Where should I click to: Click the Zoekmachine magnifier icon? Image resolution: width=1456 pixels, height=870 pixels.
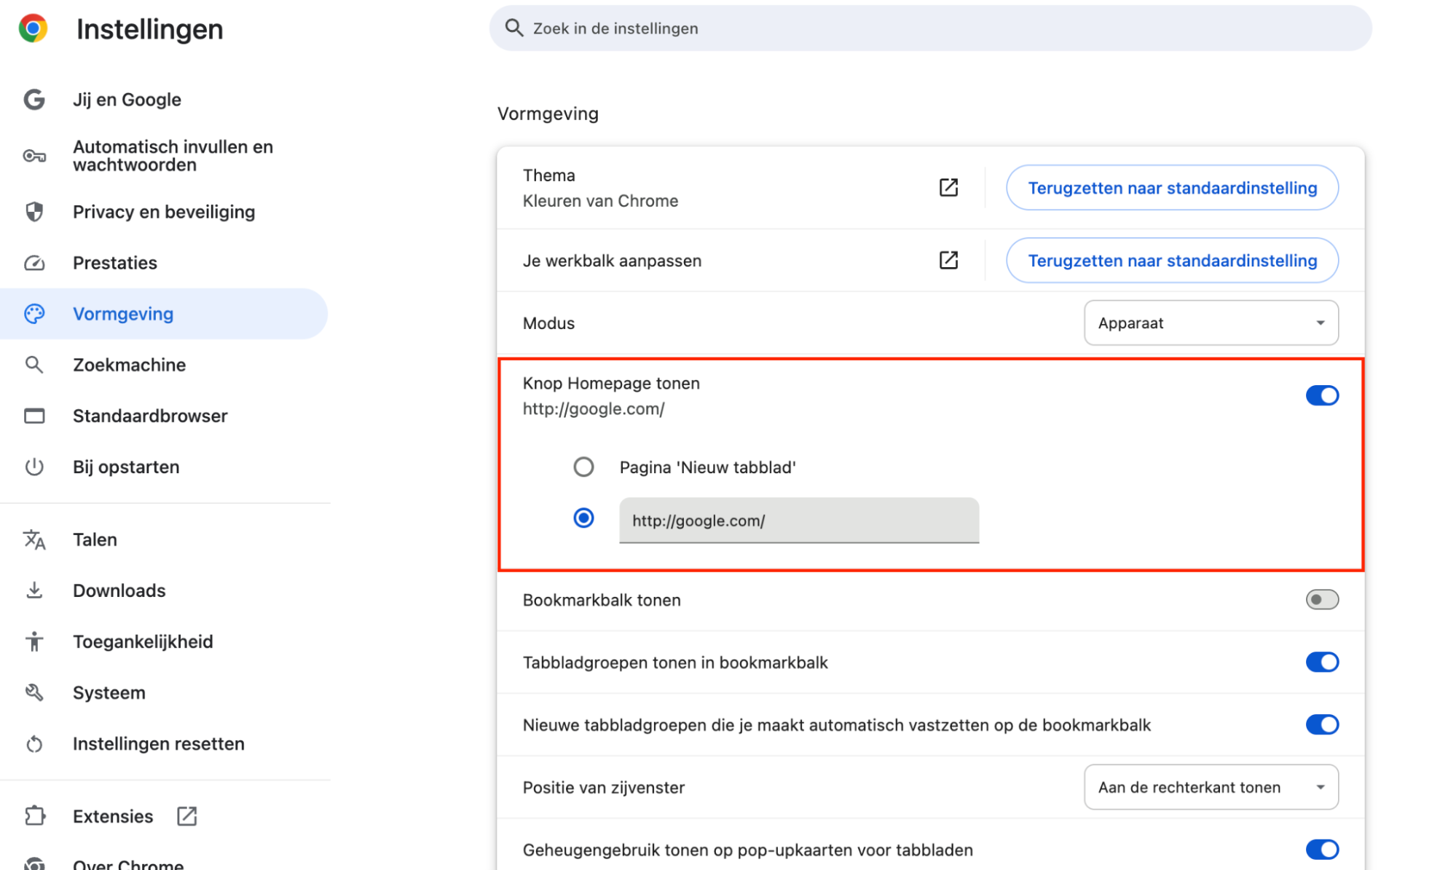pyautogui.click(x=34, y=365)
